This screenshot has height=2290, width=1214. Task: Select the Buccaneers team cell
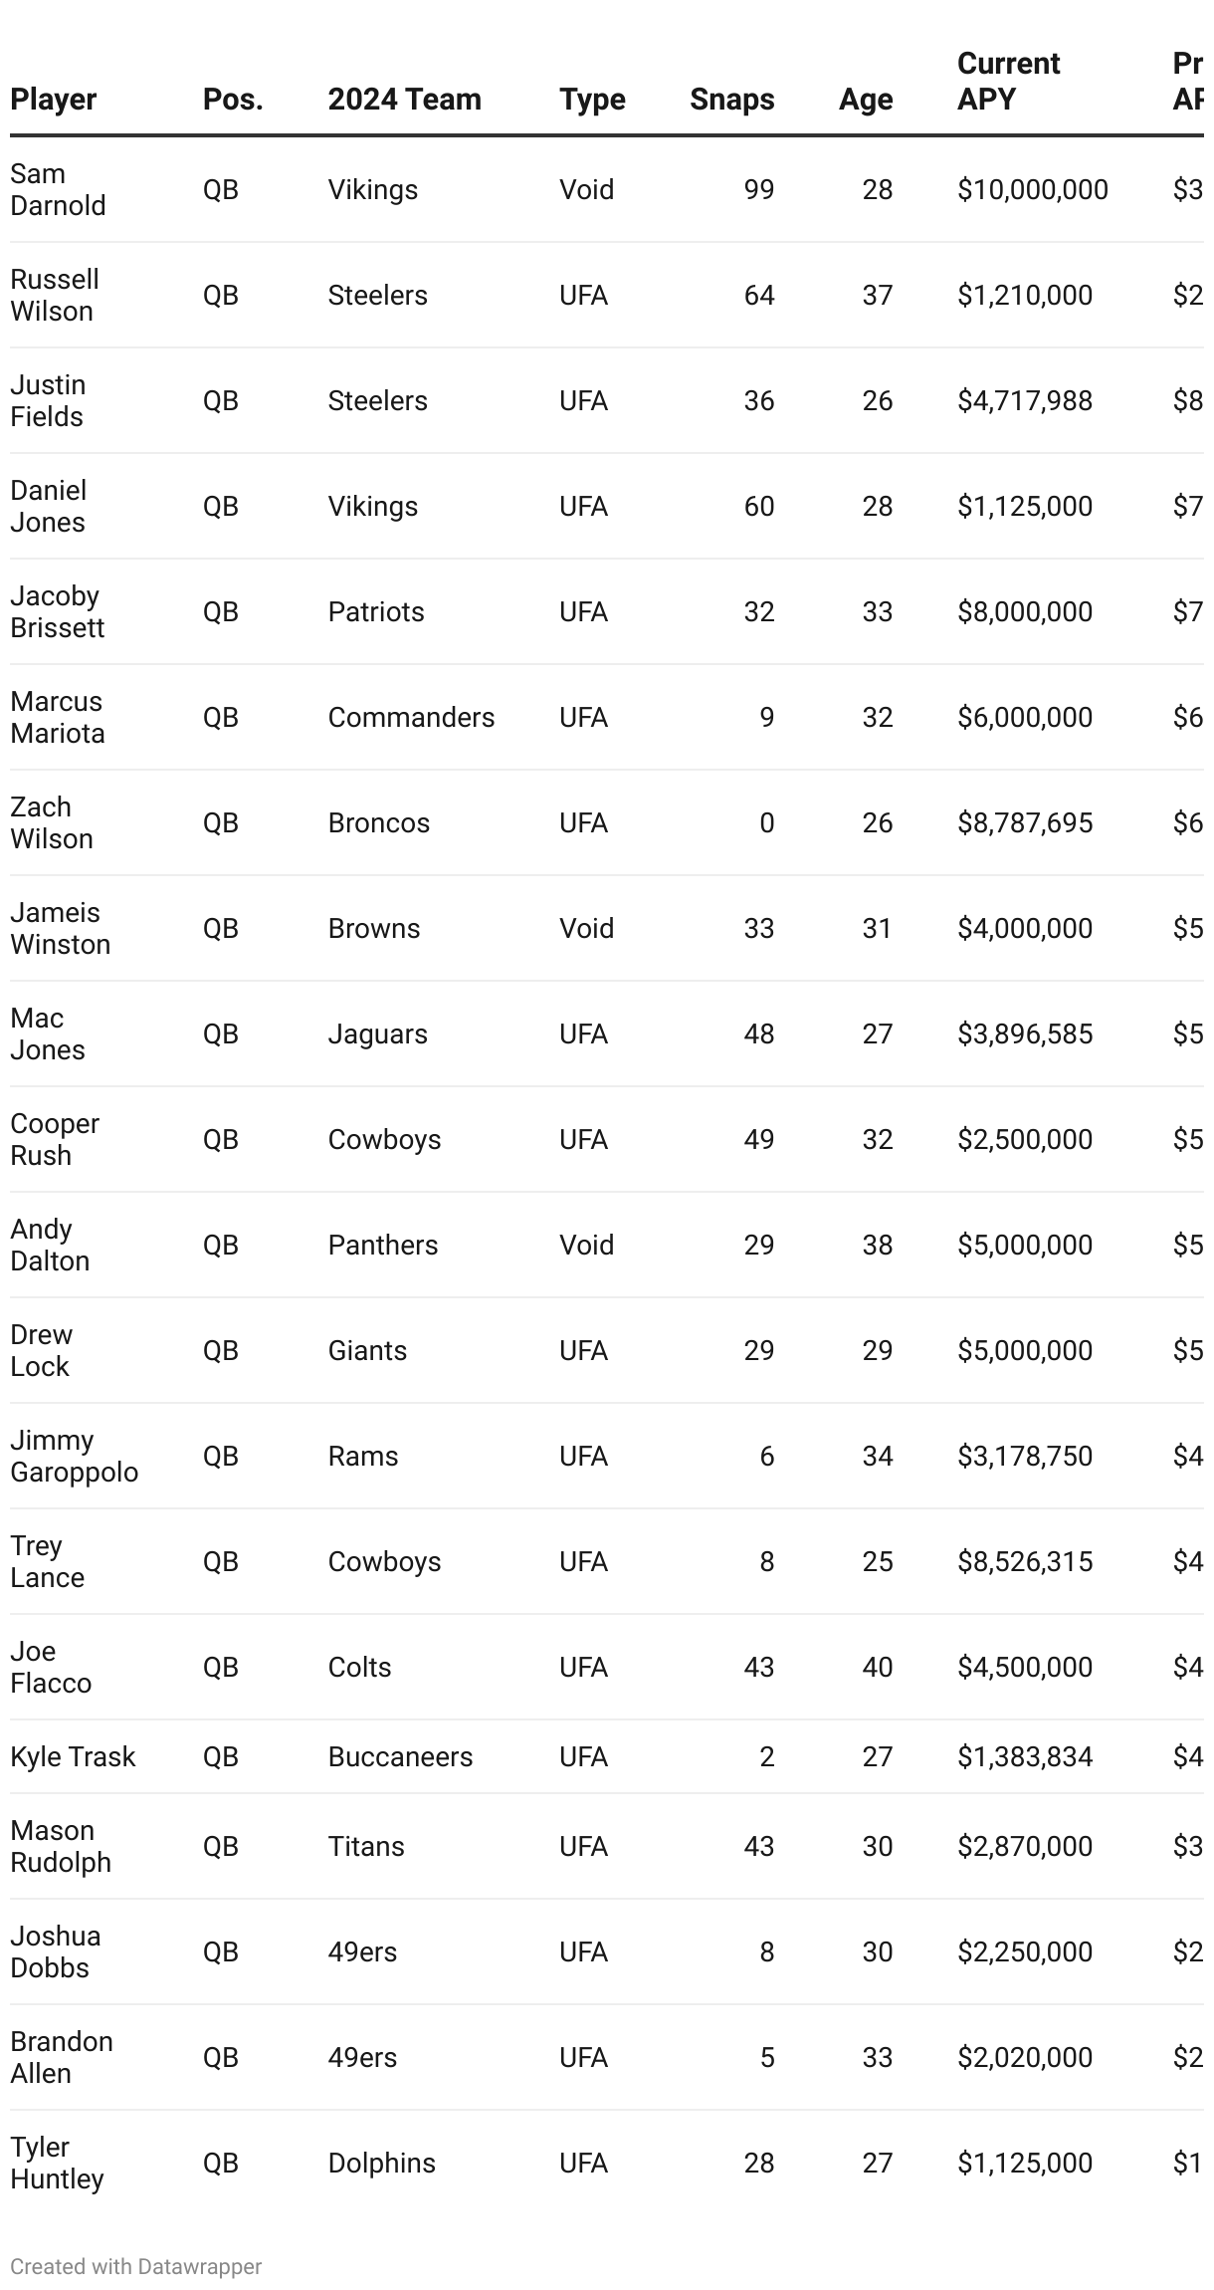(x=400, y=1756)
